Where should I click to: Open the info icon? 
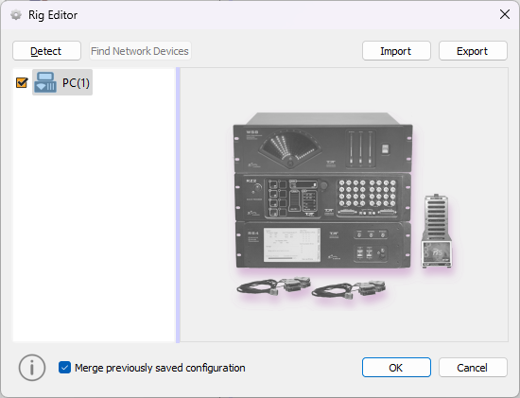pyautogui.click(x=32, y=368)
